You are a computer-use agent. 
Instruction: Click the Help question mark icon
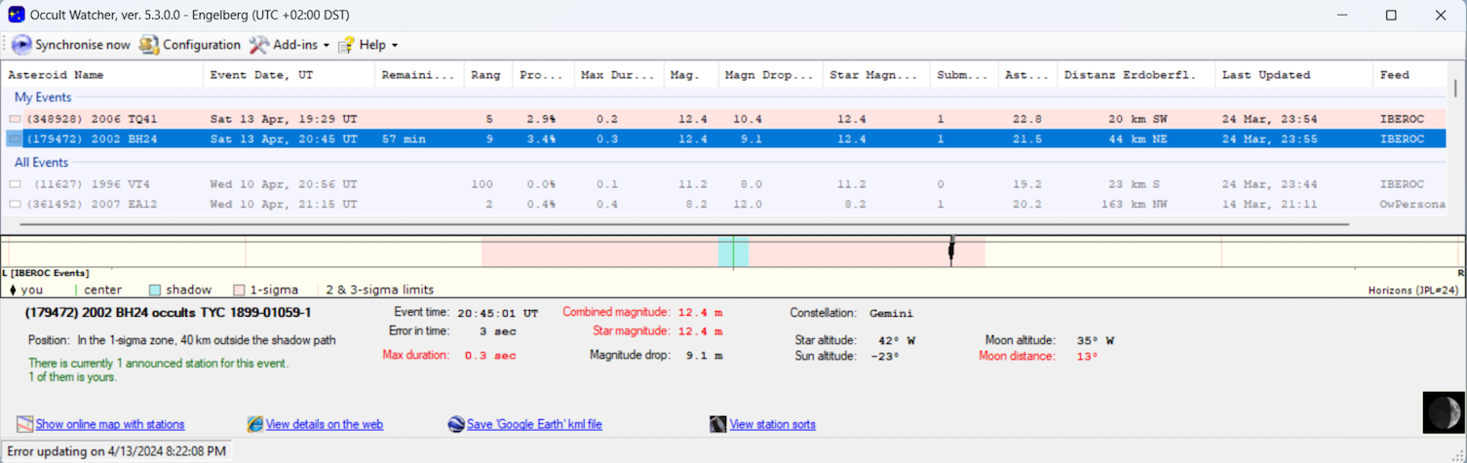point(346,45)
